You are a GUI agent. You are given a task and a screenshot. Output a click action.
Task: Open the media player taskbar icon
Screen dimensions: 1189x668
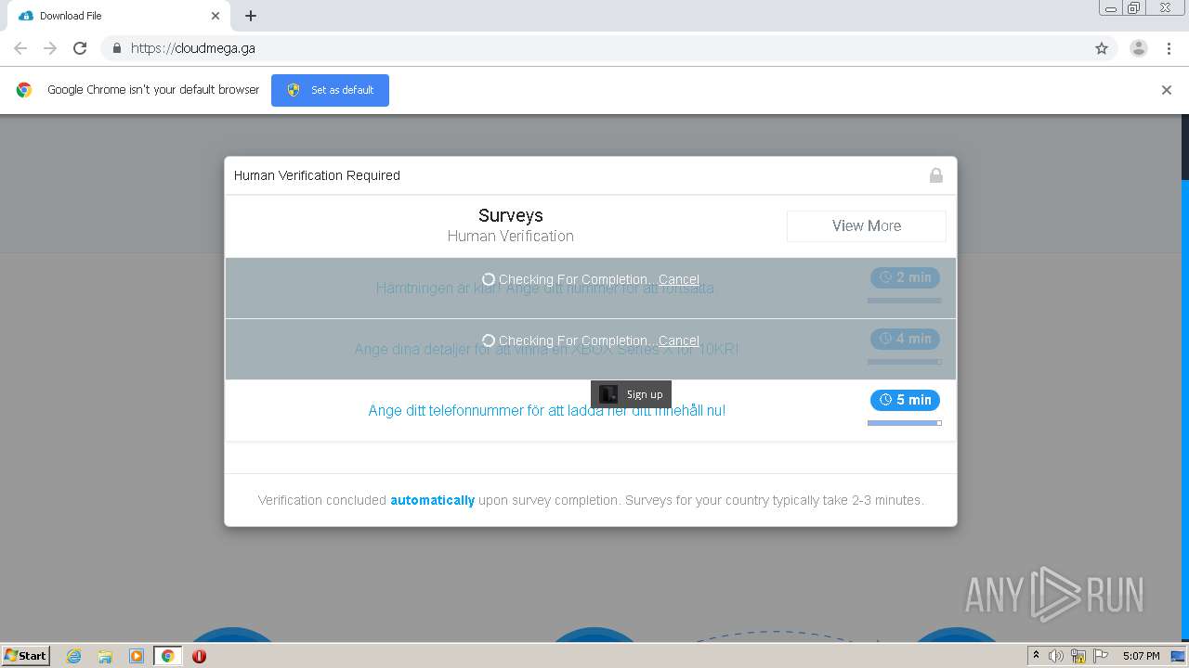point(137,656)
